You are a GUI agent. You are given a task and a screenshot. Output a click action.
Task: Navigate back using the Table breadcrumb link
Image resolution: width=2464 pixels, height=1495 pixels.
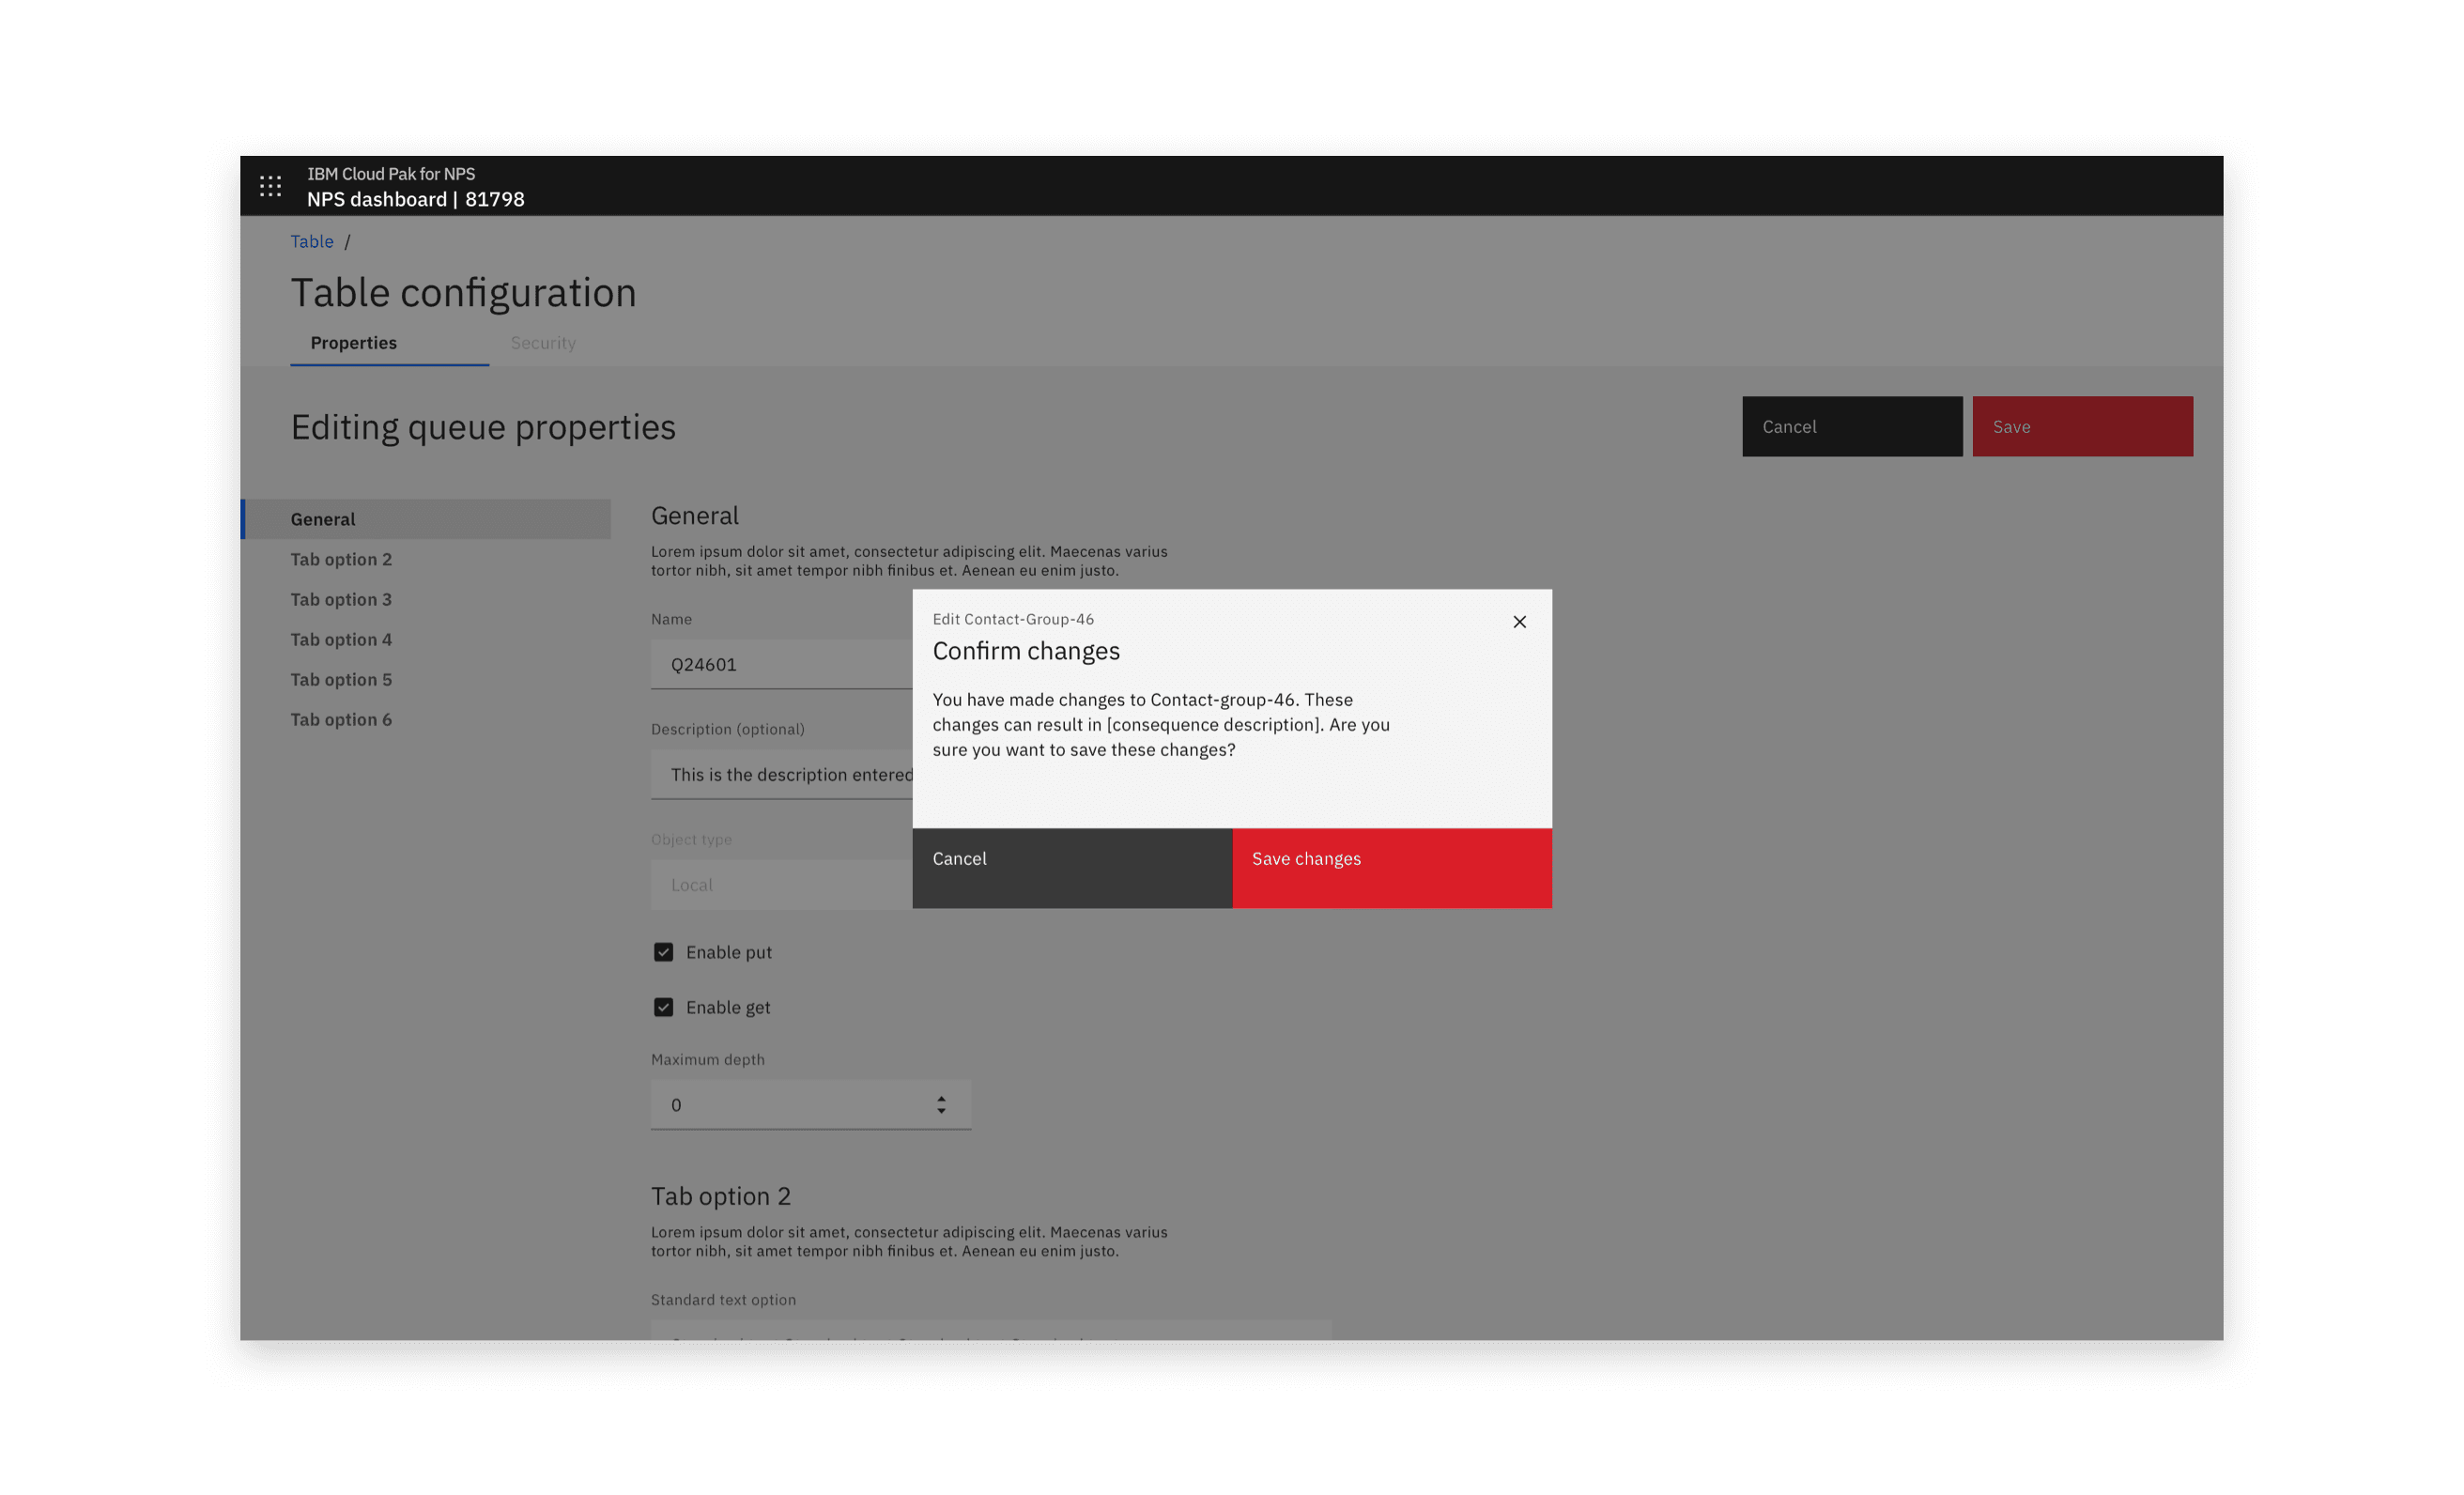pyautogui.click(x=311, y=241)
